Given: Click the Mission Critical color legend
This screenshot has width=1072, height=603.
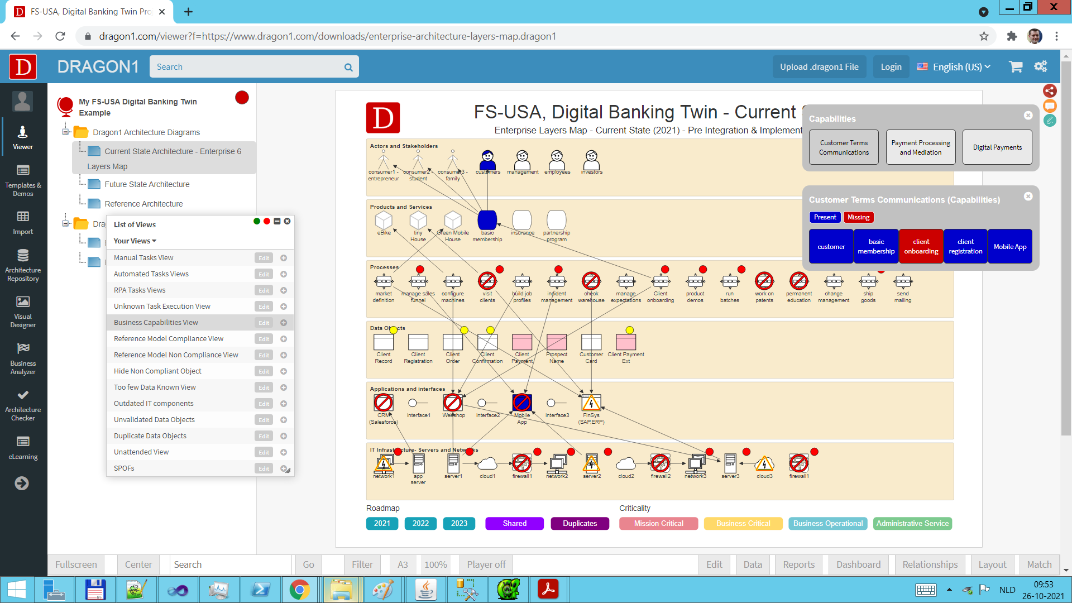Looking at the screenshot, I should click(x=658, y=523).
